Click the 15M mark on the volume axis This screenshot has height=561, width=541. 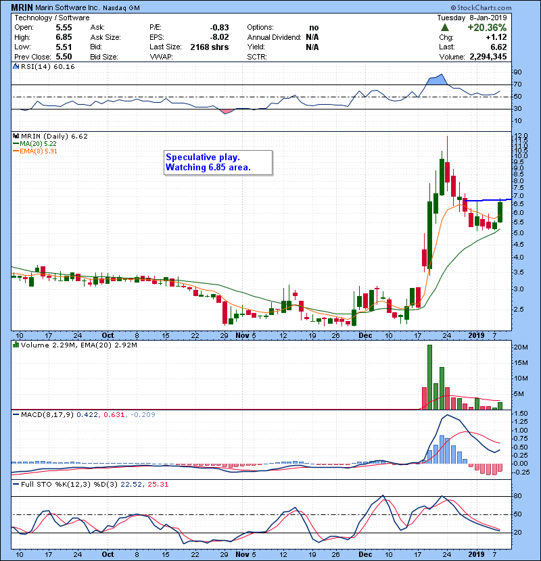(x=521, y=363)
